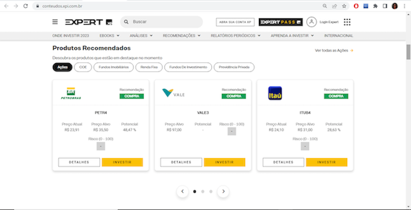The image size is (411, 210).
Task: Click Detalhes on the VALE3 card
Action: (181, 162)
